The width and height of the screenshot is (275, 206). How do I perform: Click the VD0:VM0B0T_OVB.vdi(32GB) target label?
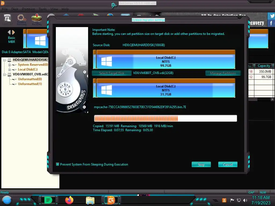tap(153, 73)
